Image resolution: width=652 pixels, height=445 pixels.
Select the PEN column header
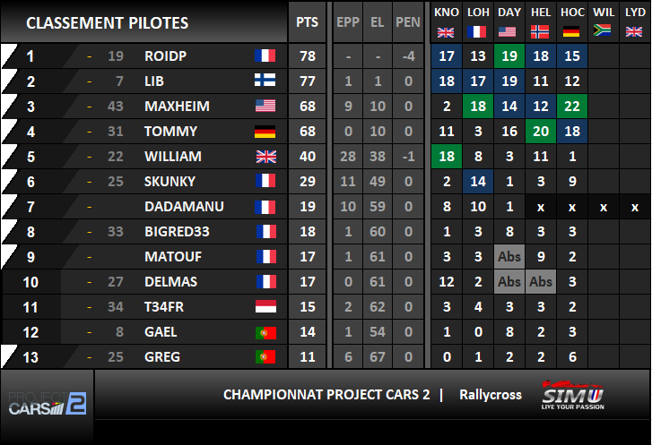tap(408, 22)
